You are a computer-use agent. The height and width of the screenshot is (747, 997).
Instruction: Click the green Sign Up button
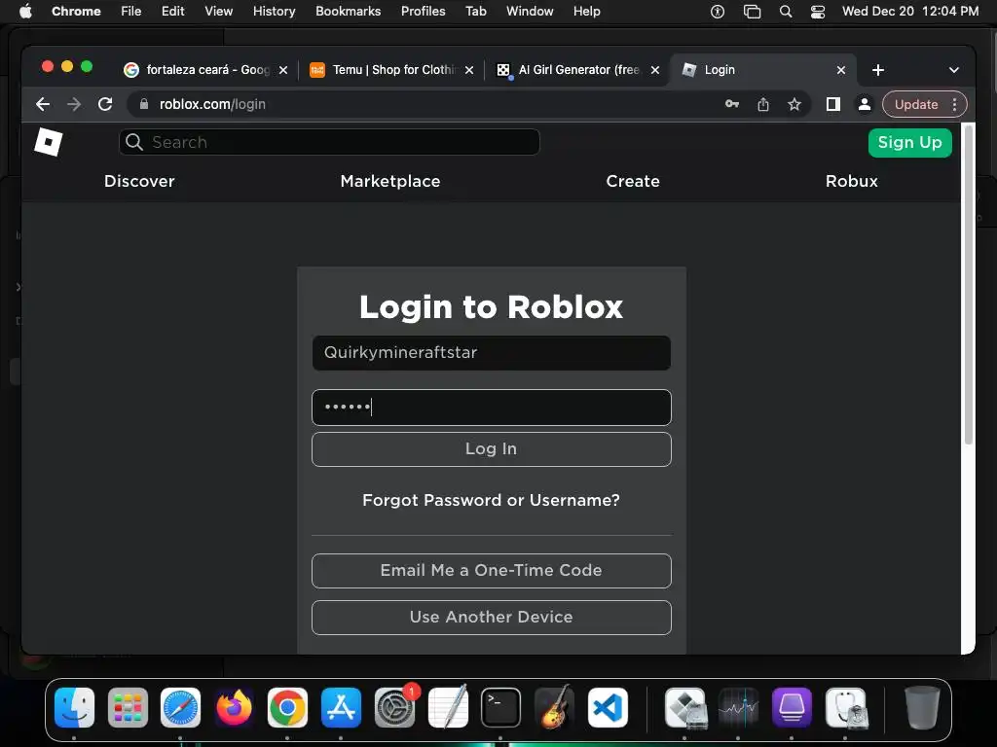click(x=910, y=142)
